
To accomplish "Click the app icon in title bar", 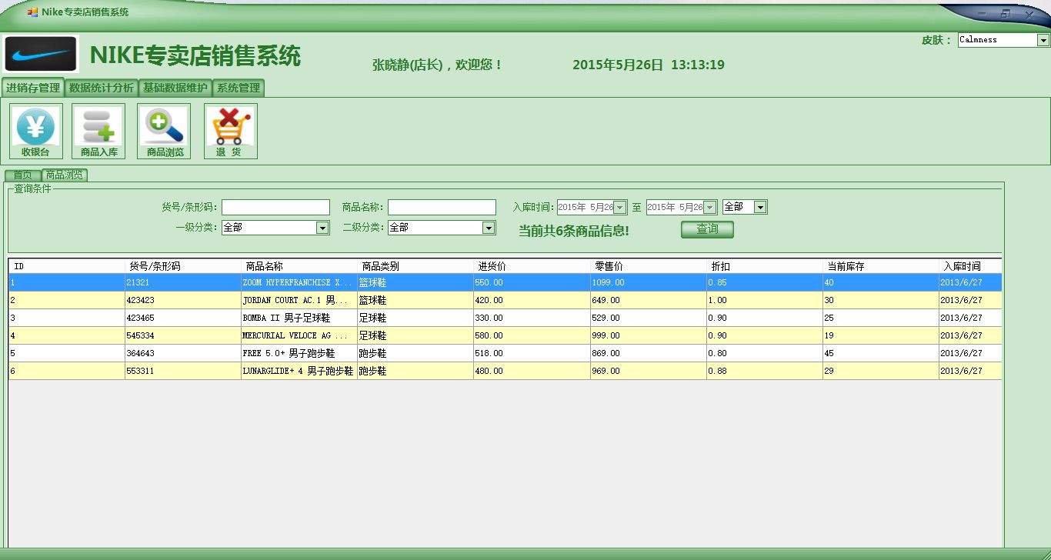I will point(32,12).
